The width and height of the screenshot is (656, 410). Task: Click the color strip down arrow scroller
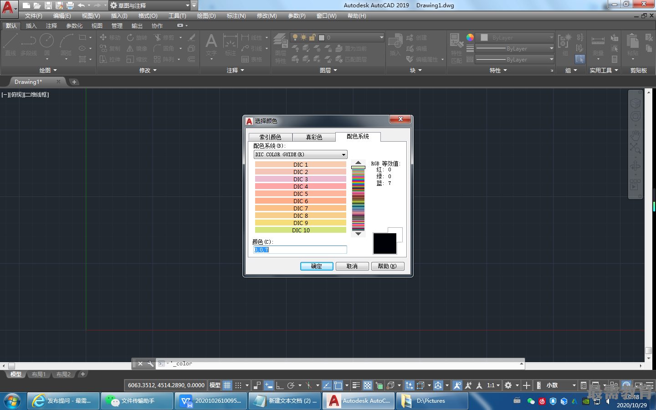(358, 234)
